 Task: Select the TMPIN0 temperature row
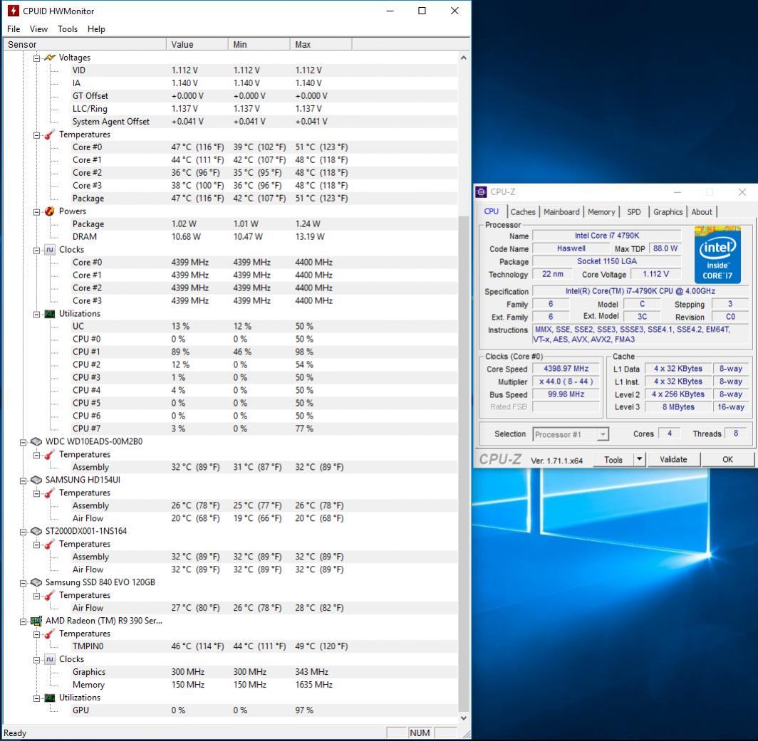click(x=264, y=646)
